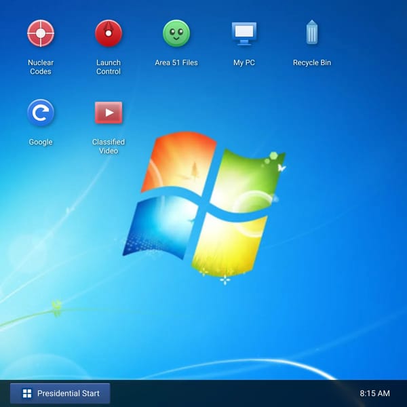407x407 pixels.
Task: Open the Recycle Bin icon
Action: click(x=312, y=33)
